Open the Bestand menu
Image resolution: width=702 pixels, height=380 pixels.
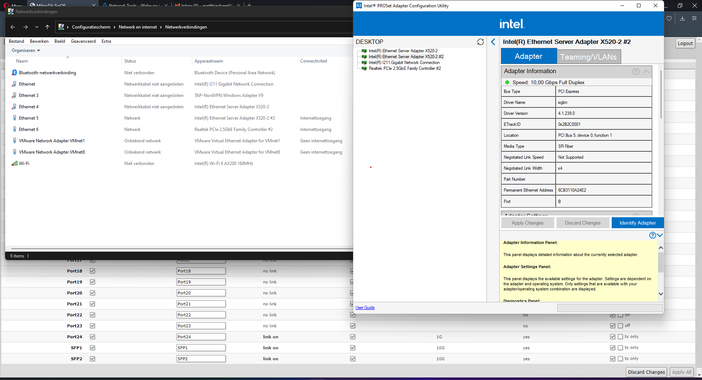coord(16,41)
